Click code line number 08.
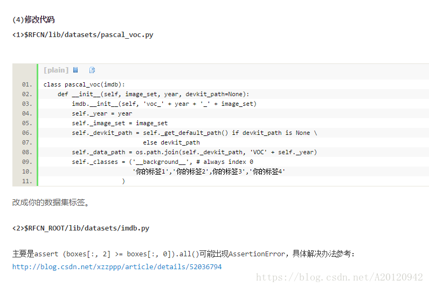Screen dimensions: 429x288 (x=27, y=152)
